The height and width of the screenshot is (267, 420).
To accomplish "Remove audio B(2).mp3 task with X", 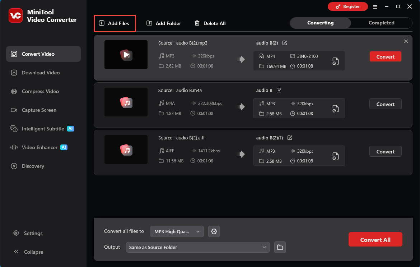I will [x=406, y=41].
